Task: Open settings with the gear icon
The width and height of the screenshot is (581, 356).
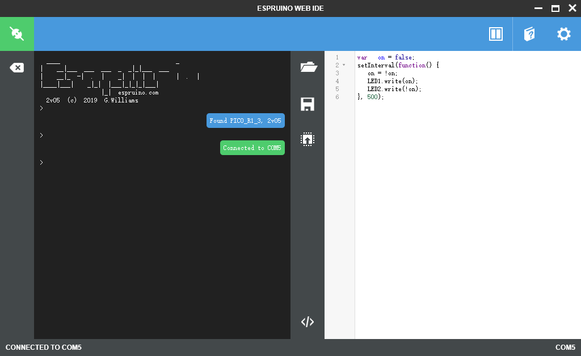Action: coord(564,34)
